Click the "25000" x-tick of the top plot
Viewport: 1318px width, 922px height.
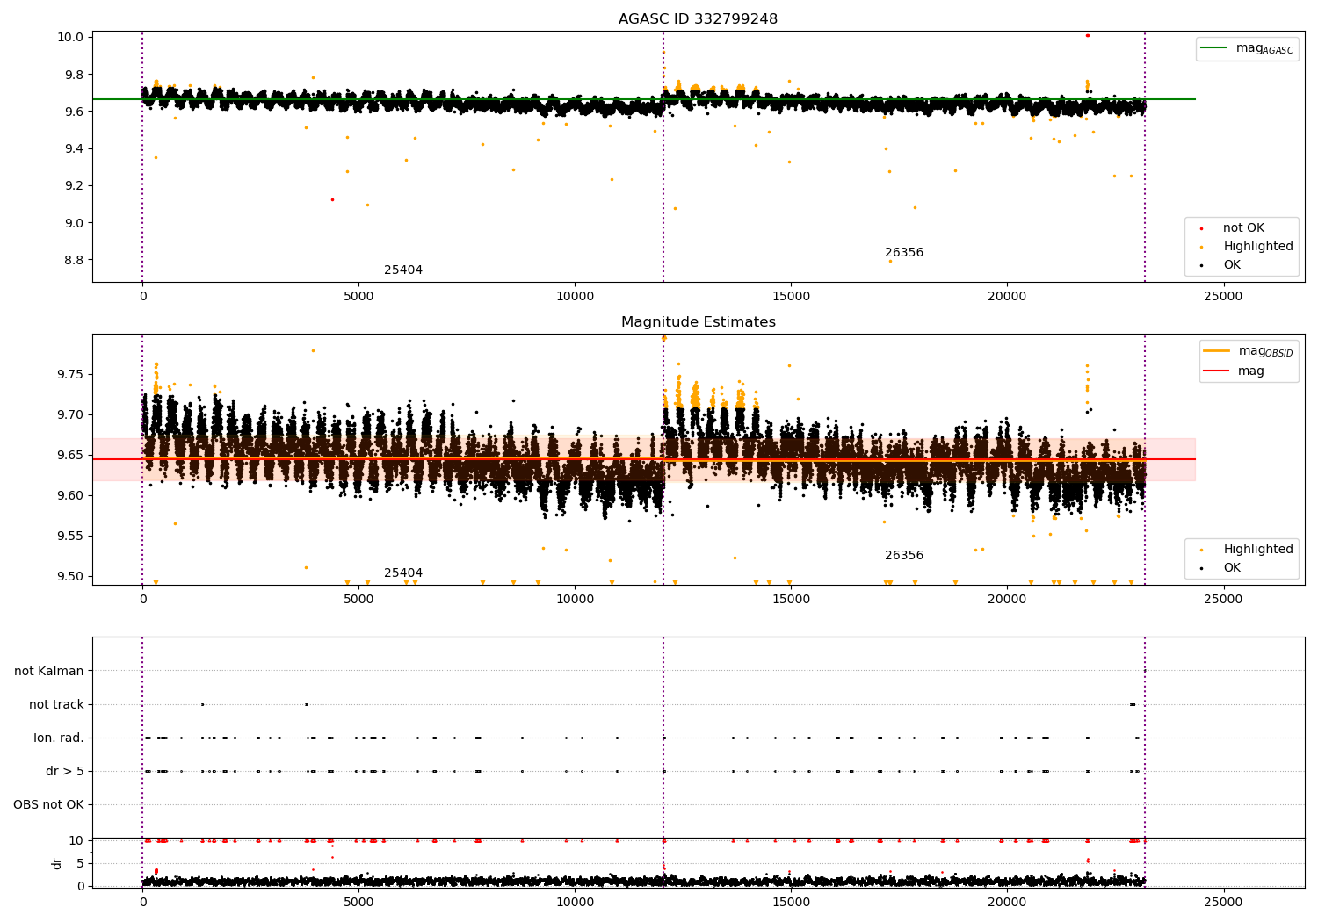point(1222,297)
